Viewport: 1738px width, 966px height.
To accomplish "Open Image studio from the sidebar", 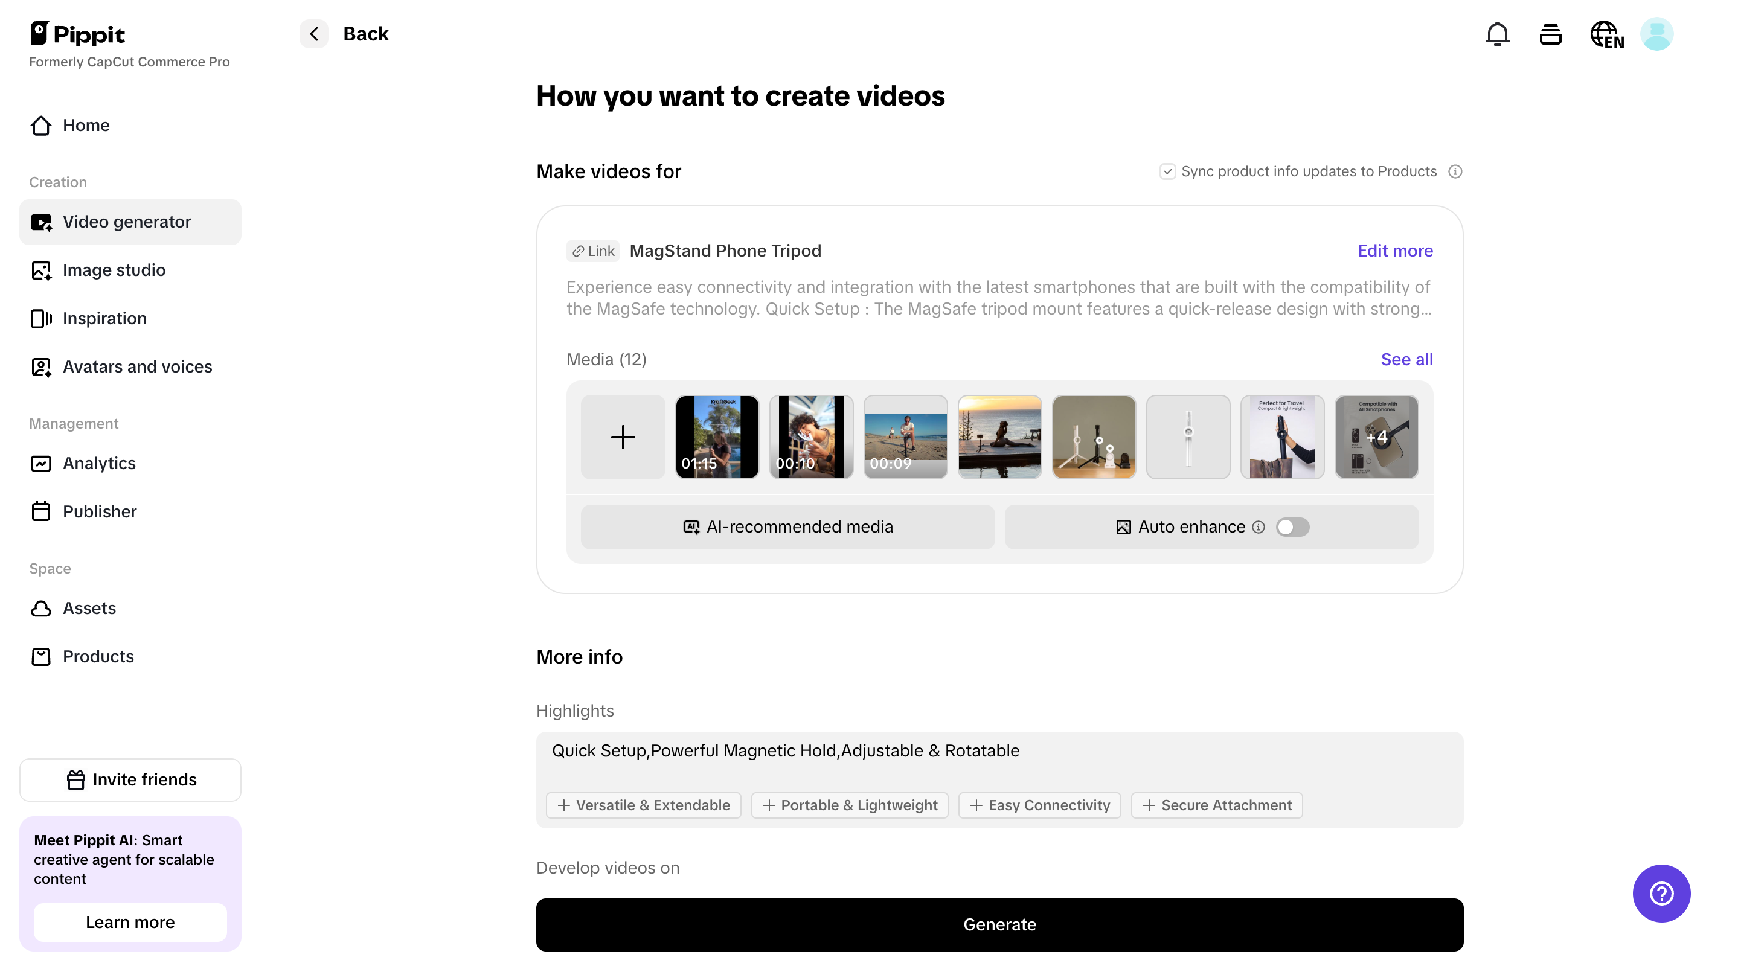I will pos(114,270).
